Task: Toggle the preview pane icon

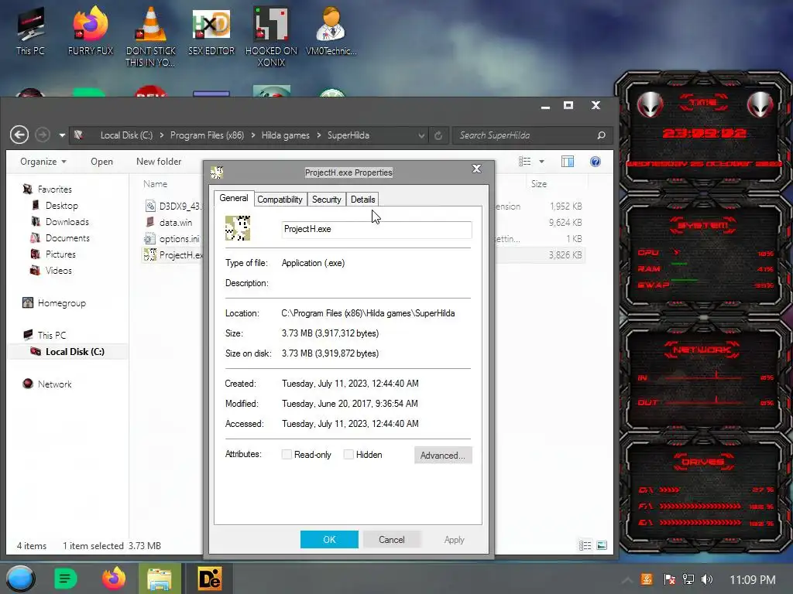Action: pyautogui.click(x=568, y=162)
